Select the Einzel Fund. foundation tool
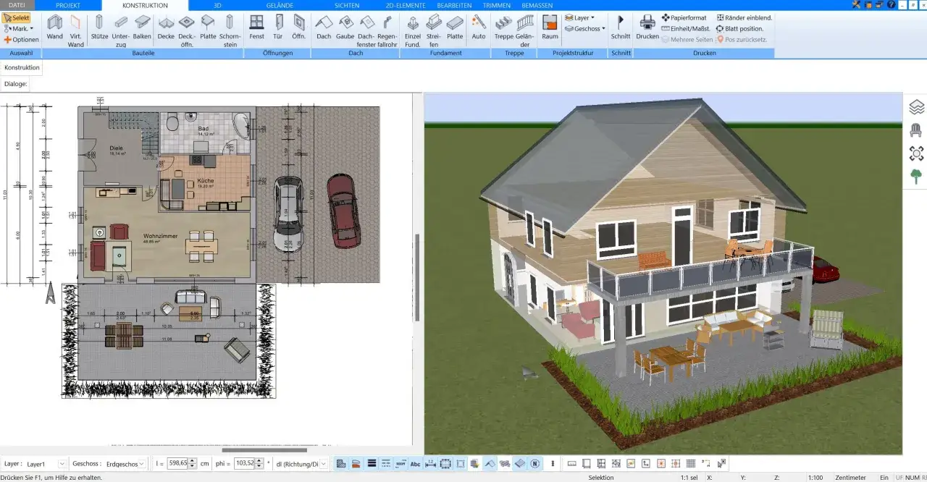 [413, 30]
